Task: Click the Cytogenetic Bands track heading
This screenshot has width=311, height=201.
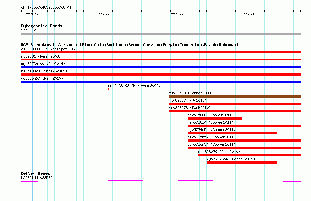Action: tap(42, 26)
